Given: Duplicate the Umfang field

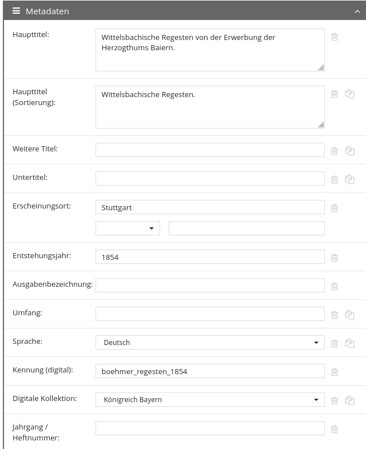Looking at the screenshot, I should pos(349,315).
